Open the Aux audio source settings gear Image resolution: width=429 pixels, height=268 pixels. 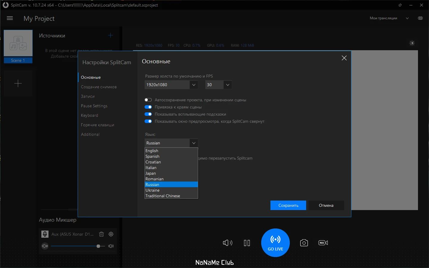(x=111, y=234)
